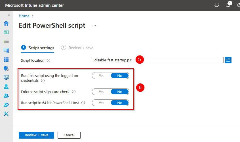The image size is (240, 142).
Task: Browse for script file using folder icon
Action: tap(228, 60)
